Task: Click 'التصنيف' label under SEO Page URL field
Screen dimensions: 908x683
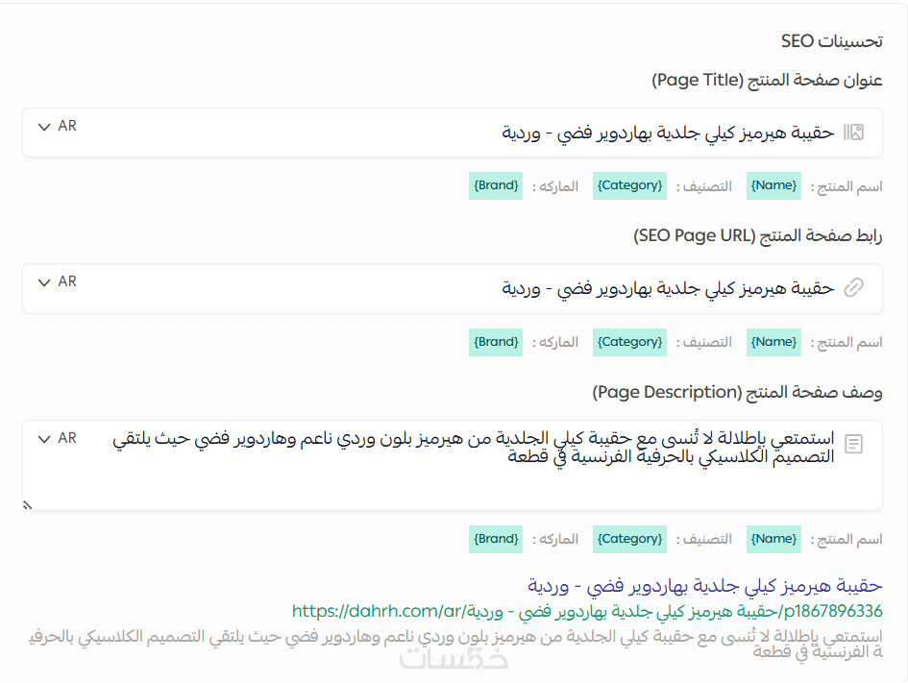Action: [703, 343]
